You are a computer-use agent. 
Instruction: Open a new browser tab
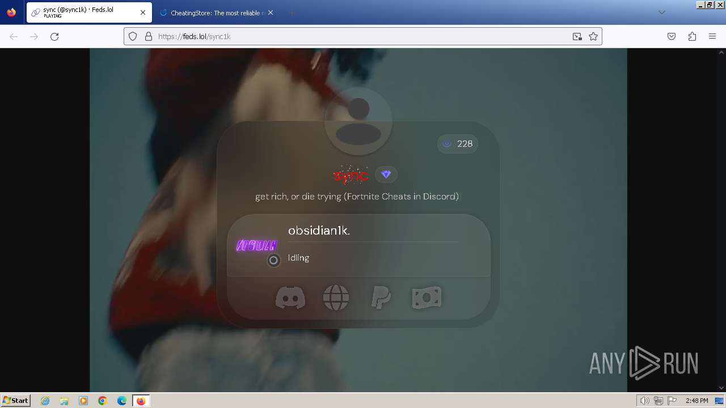[292, 12]
